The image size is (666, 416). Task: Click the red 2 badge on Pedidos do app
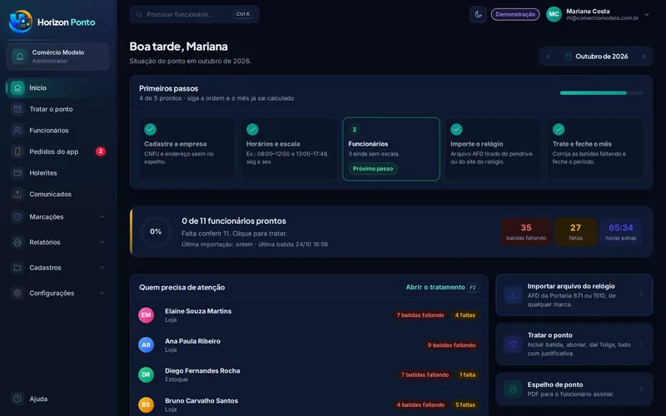[100, 151]
